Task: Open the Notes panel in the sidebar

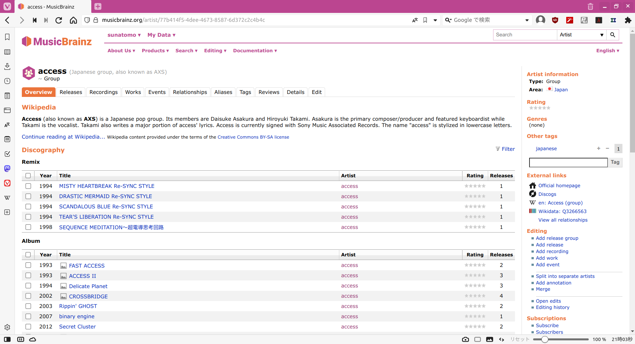Action: point(7,96)
